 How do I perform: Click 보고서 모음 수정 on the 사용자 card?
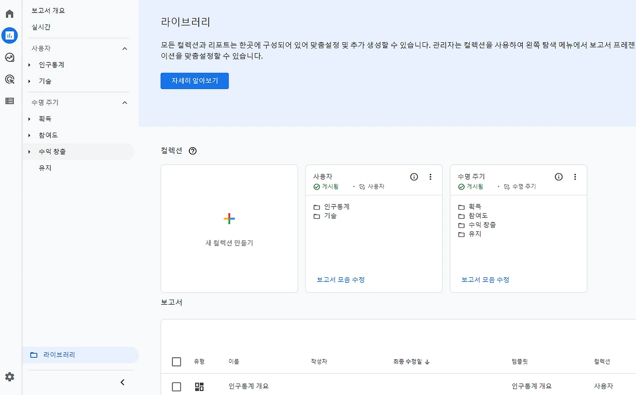[339, 279]
